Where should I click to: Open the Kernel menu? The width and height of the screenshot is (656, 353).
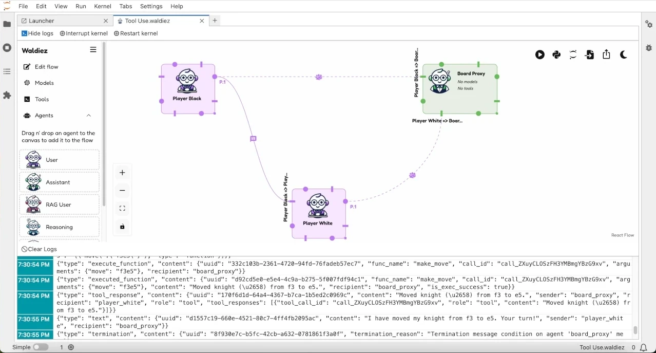102,6
